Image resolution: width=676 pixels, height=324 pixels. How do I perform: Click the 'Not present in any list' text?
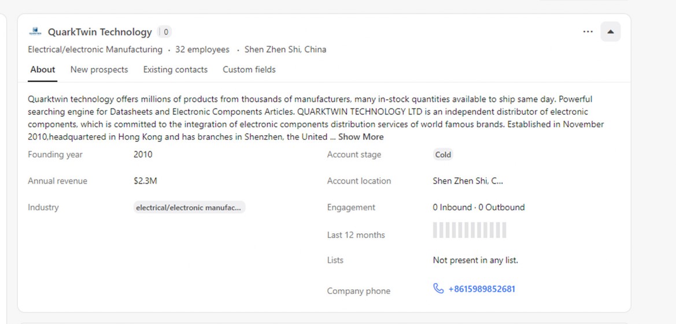point(475,260)
